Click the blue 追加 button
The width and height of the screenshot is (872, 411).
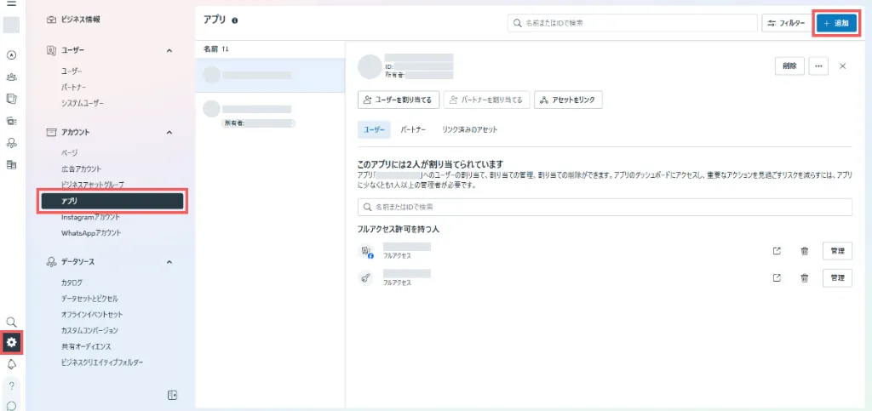pyautogui.click(x=835, y=24)
